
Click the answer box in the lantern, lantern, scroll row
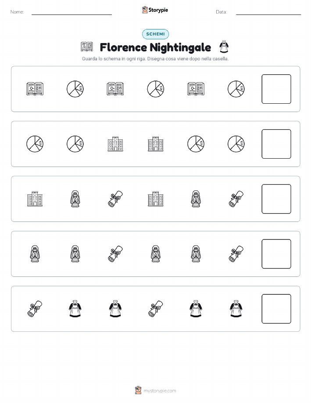click(x=276, y=254)
